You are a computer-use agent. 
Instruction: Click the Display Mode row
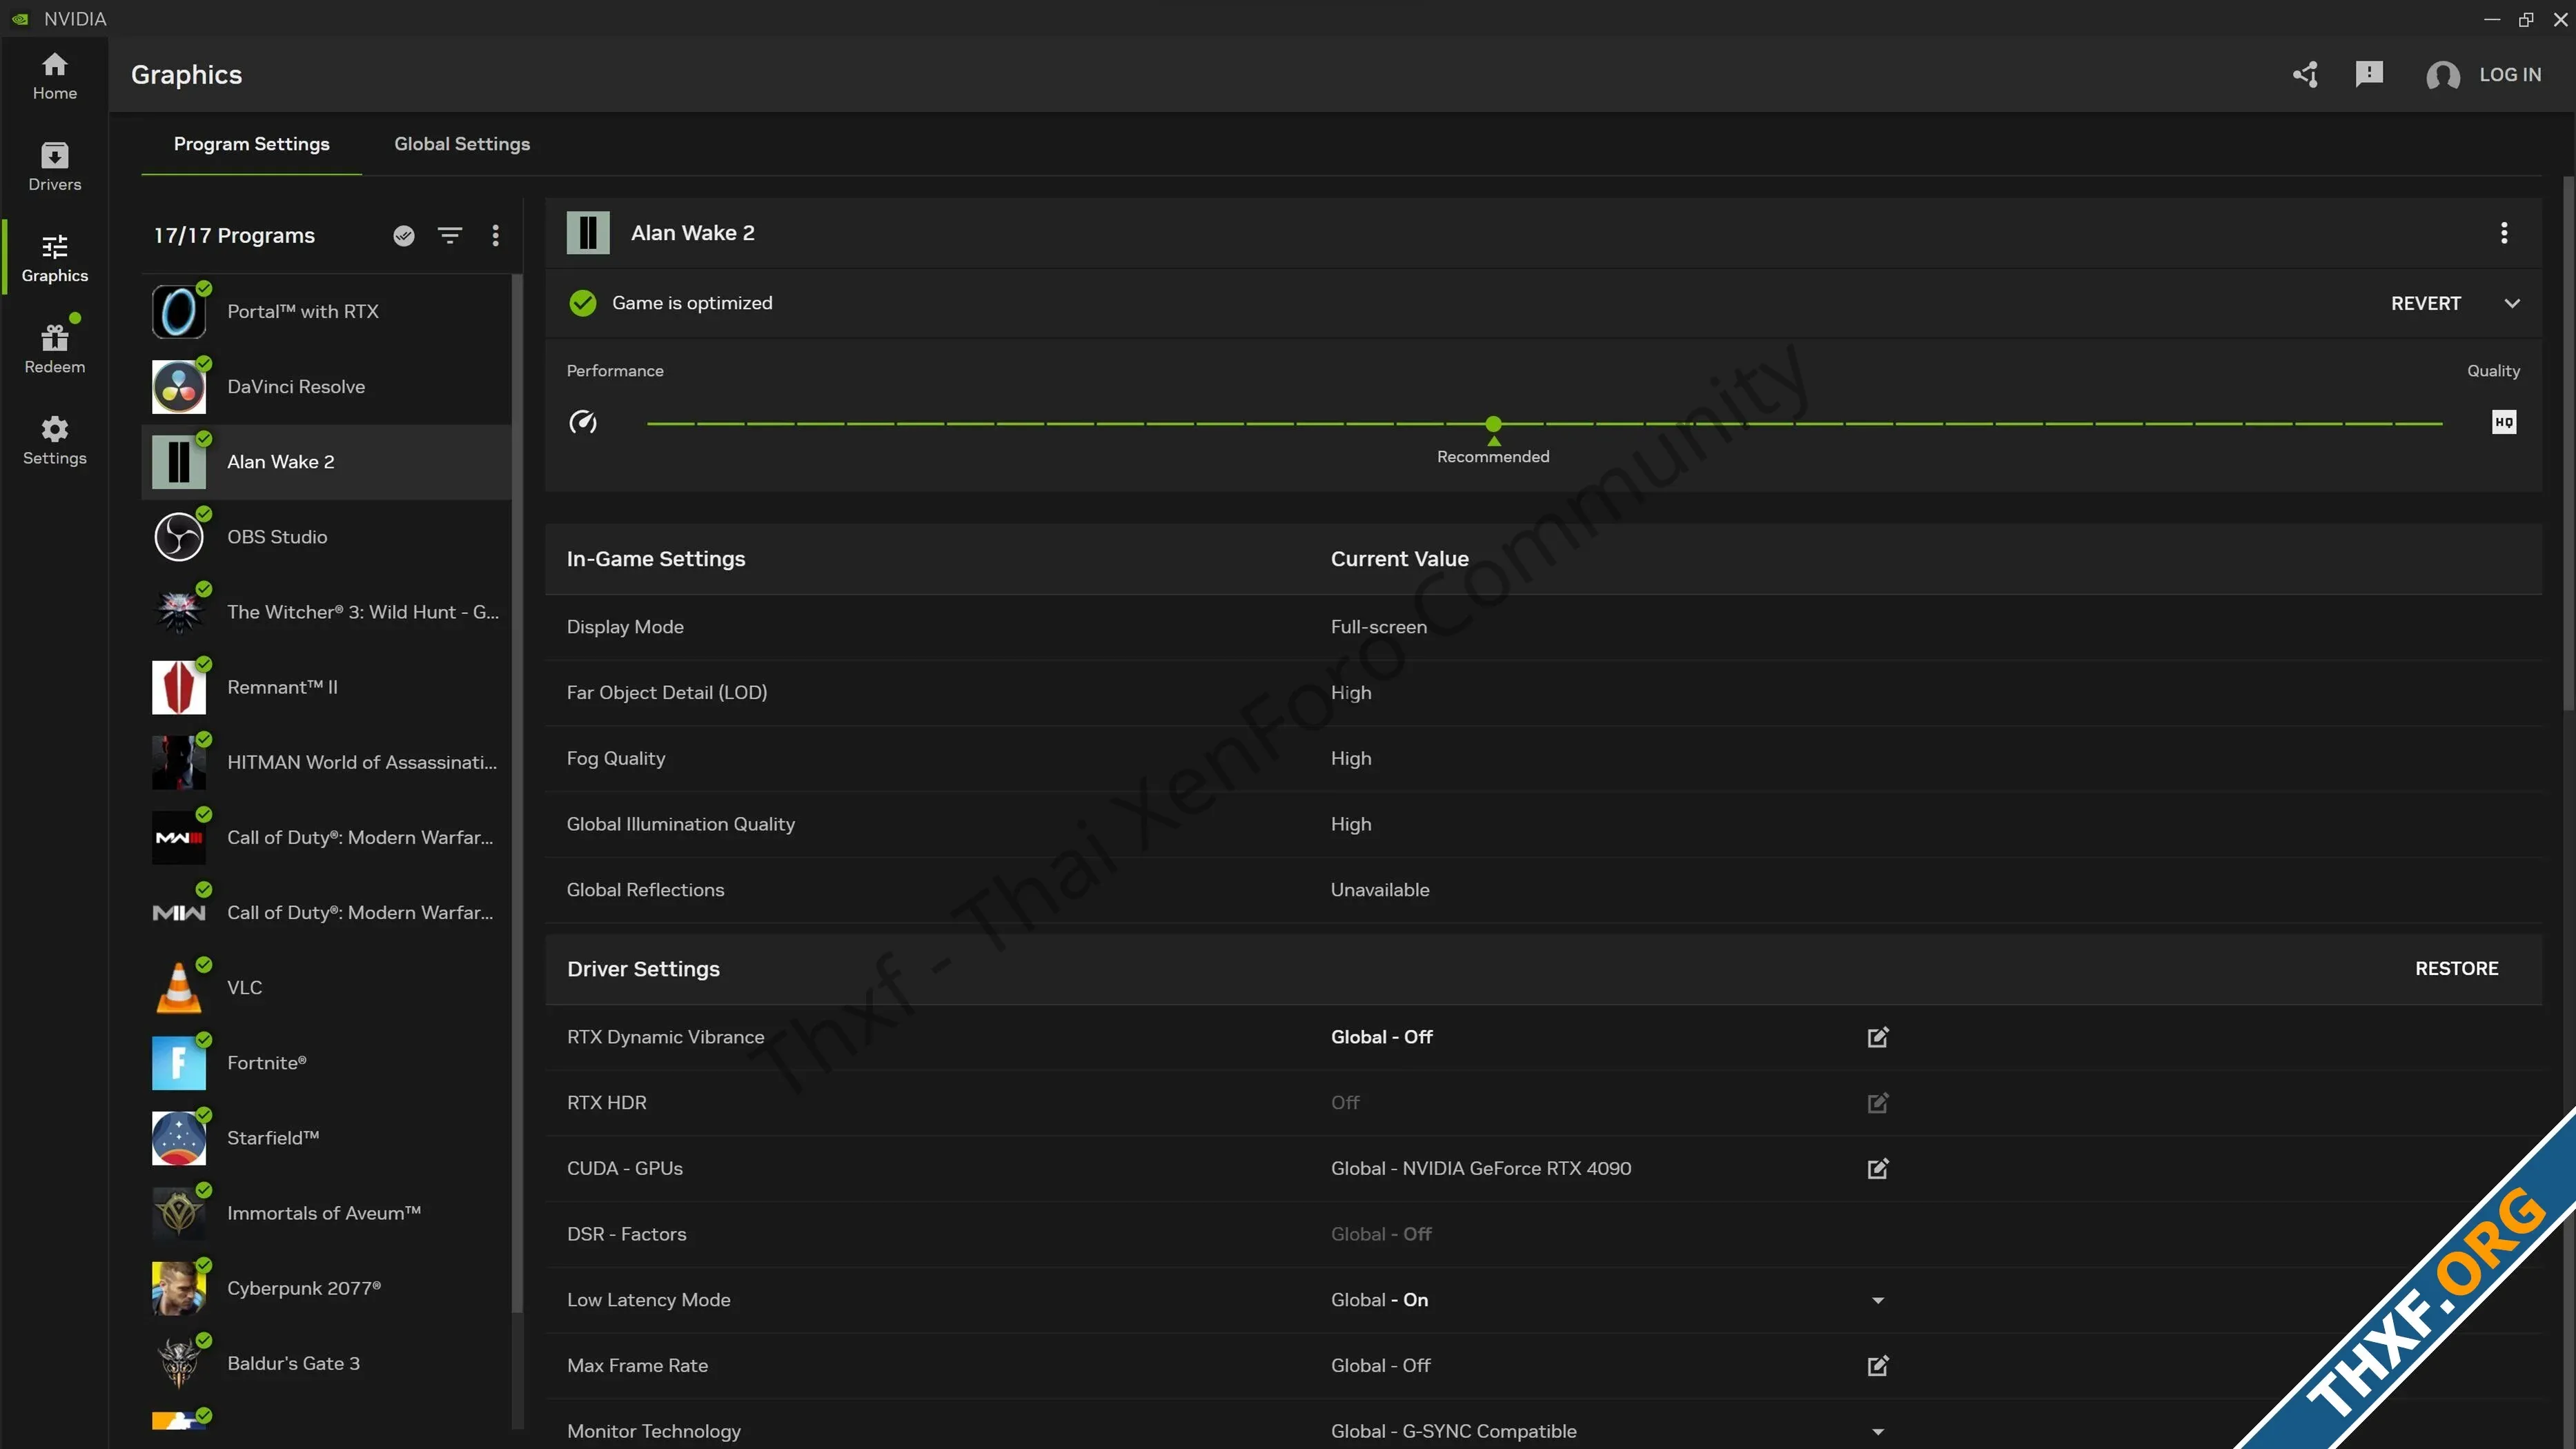coord(1543,627)
